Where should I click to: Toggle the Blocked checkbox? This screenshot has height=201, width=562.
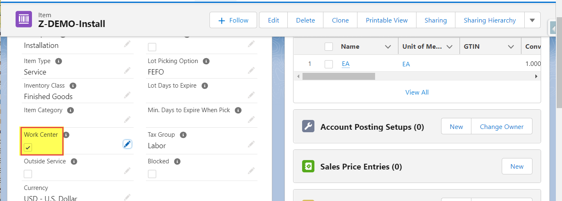point(152,174)
